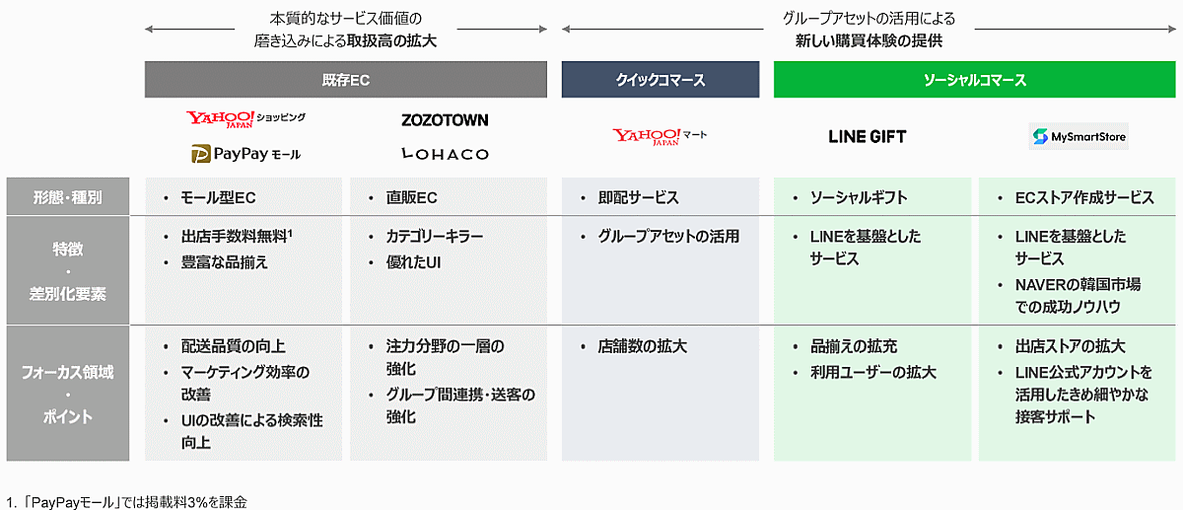Open the ソーシャルコマース green header
Viewport: 1183px width, 510px height.
(973, 80)
